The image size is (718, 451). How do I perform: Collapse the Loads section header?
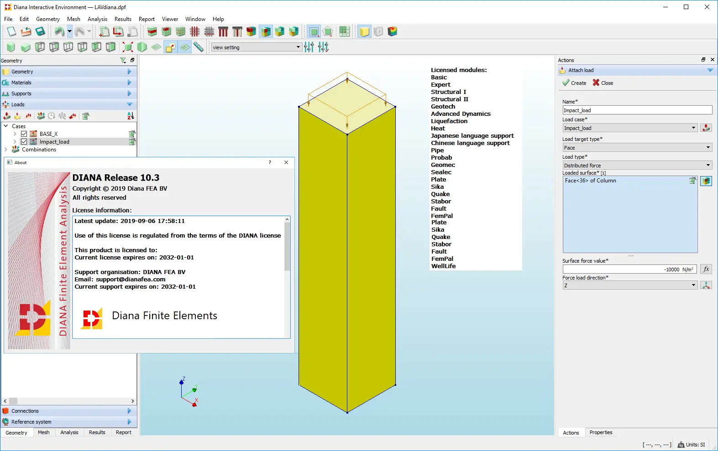point(68,104)
